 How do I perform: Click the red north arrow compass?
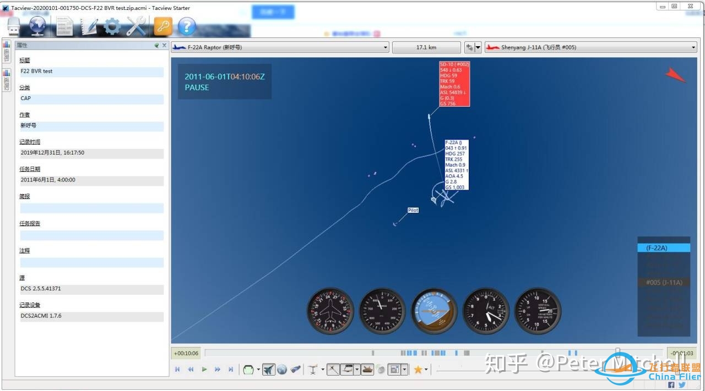coord(676,75)
